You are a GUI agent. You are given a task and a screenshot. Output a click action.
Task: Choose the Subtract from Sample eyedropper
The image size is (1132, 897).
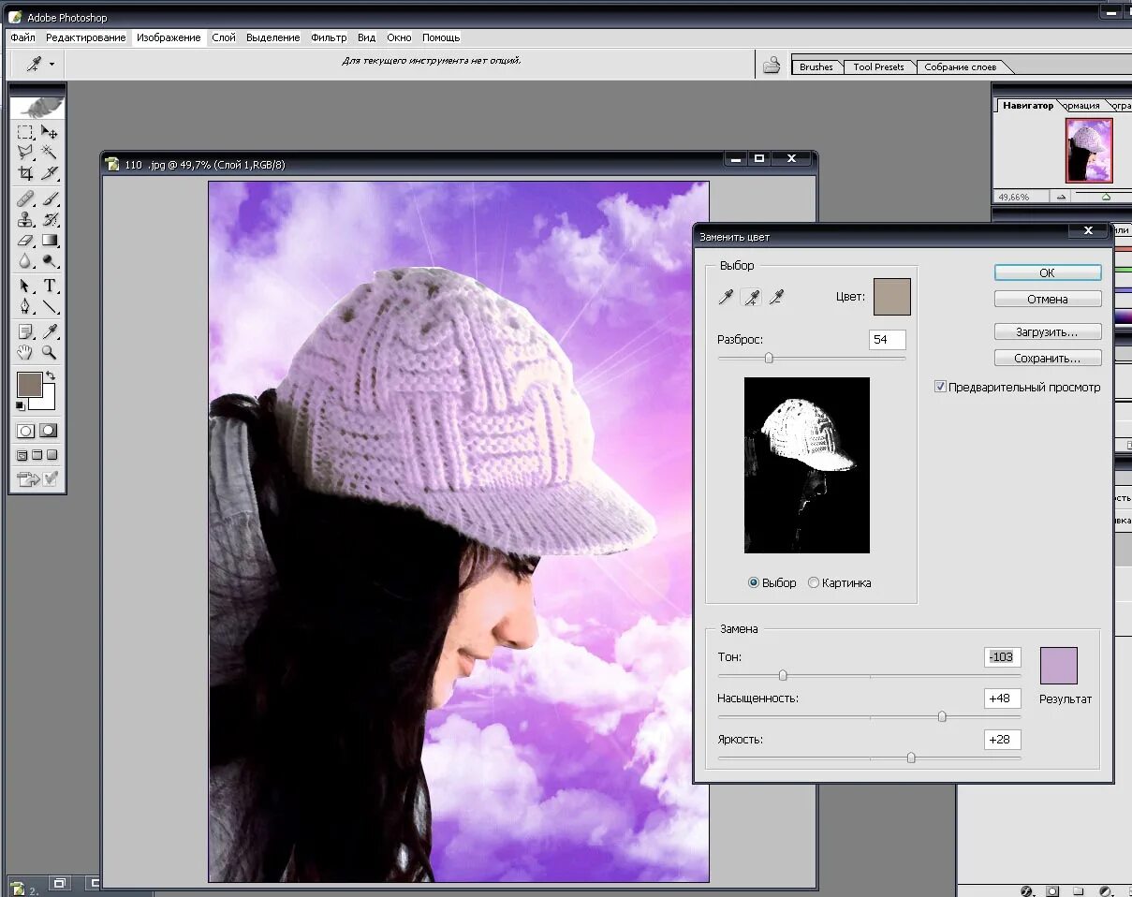click(775, 297)
